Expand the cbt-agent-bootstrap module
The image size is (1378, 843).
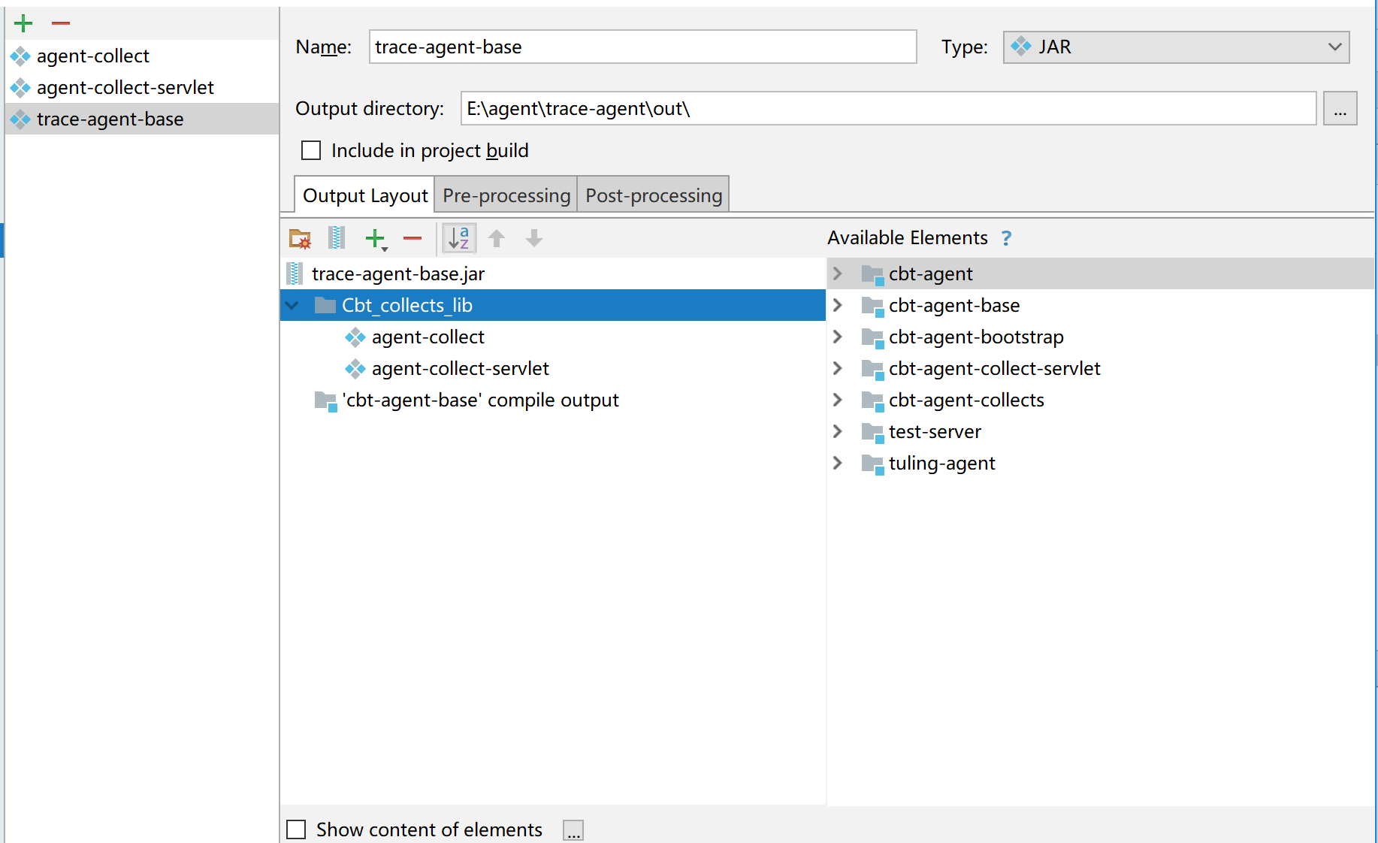coord(838,337)
